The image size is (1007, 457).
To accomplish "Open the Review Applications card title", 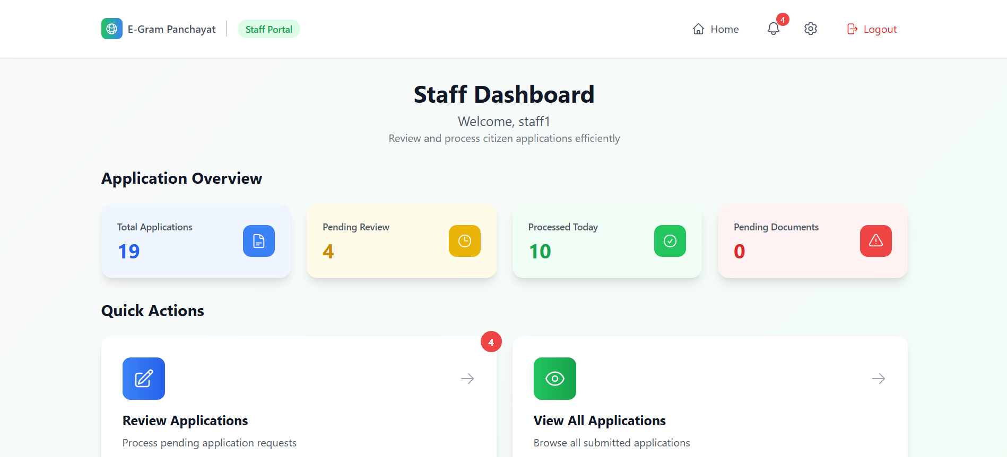I will (x=185, y=420).
